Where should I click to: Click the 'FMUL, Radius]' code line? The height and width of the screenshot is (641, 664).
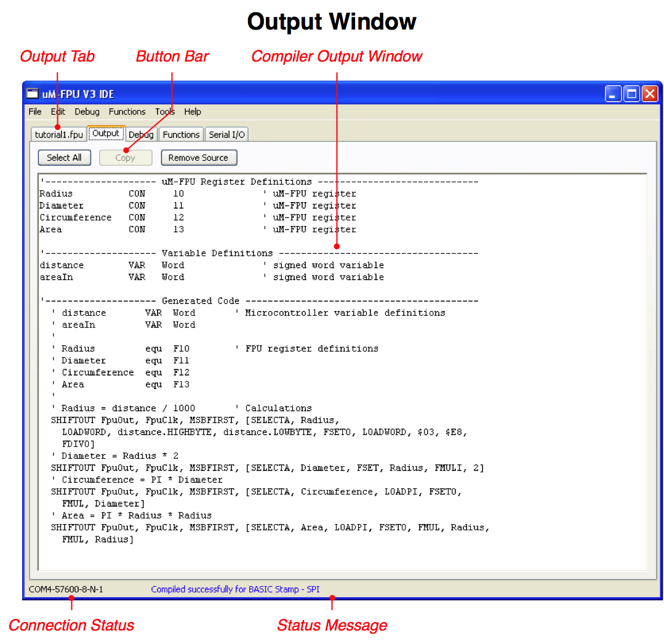pos(98,539)
